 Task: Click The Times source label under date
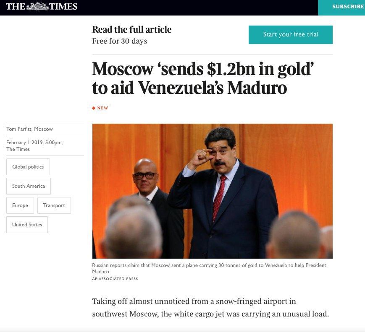(18, 149)
